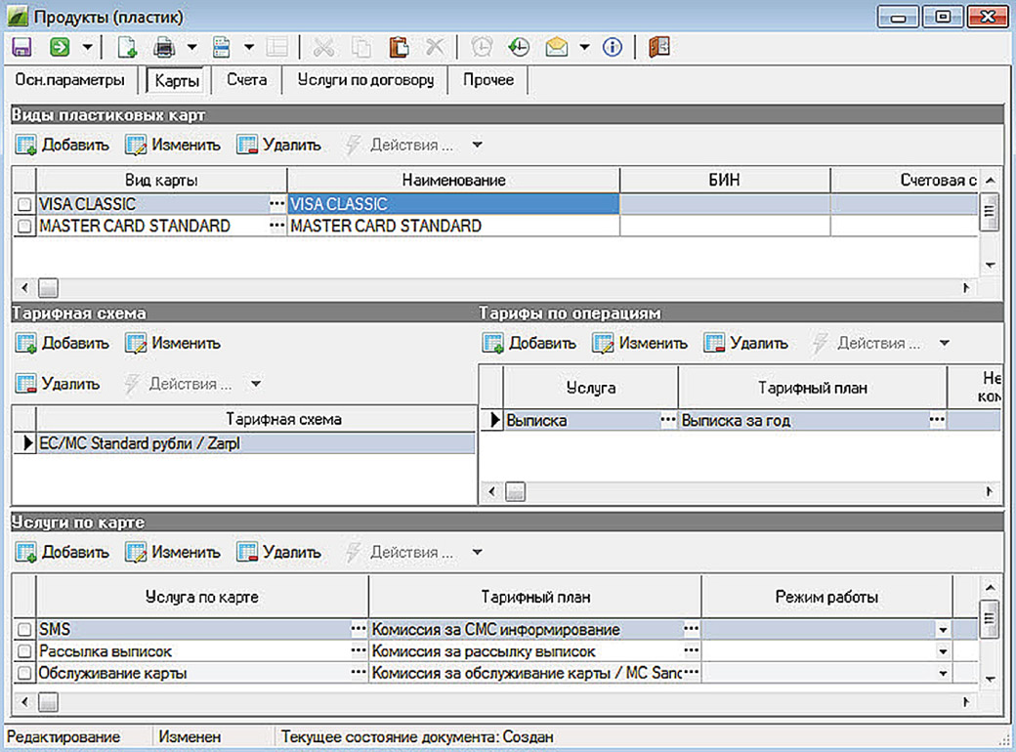This screenshot has height=752, width=1016.
Task: Tick the MASTER CARD STANDARD checkbox
Action: [25, 227]
